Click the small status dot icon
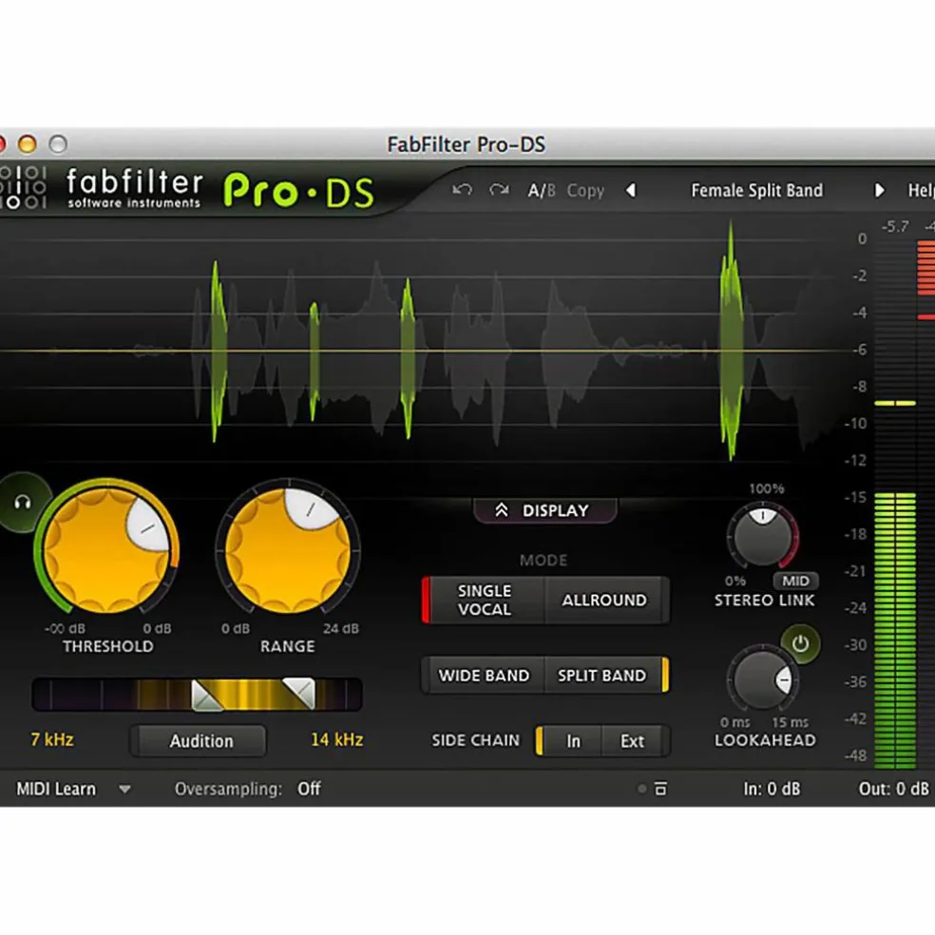Viewport: 935px width, 935px height. 641,789
